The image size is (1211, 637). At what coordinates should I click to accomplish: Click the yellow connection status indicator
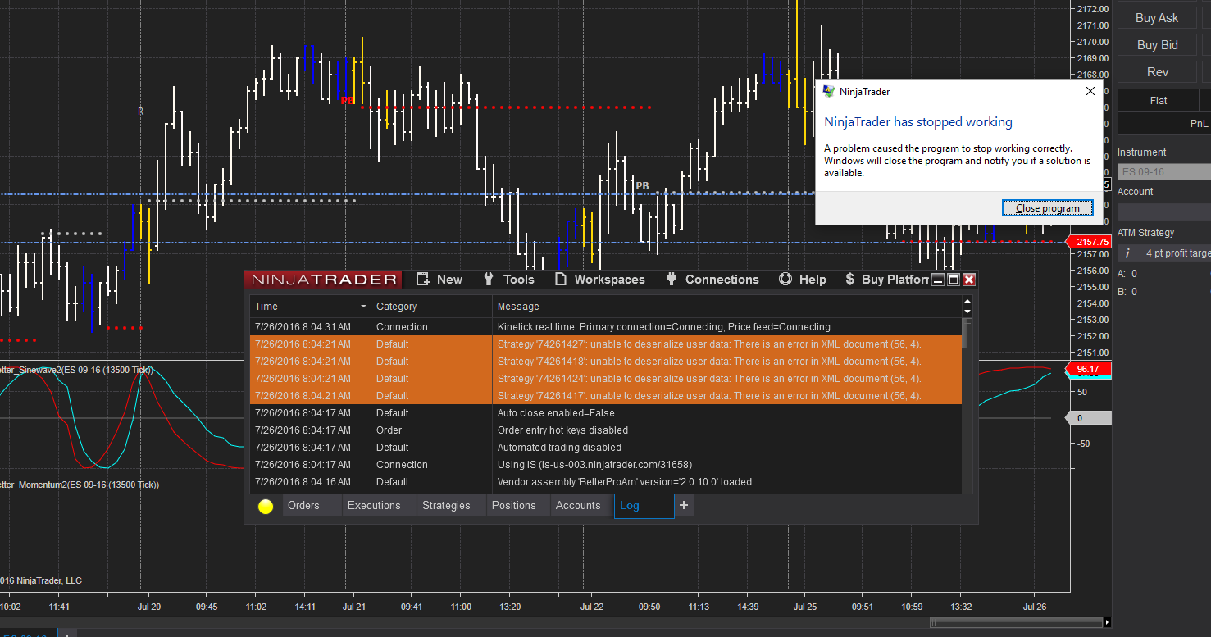click(x=266, y=506)
